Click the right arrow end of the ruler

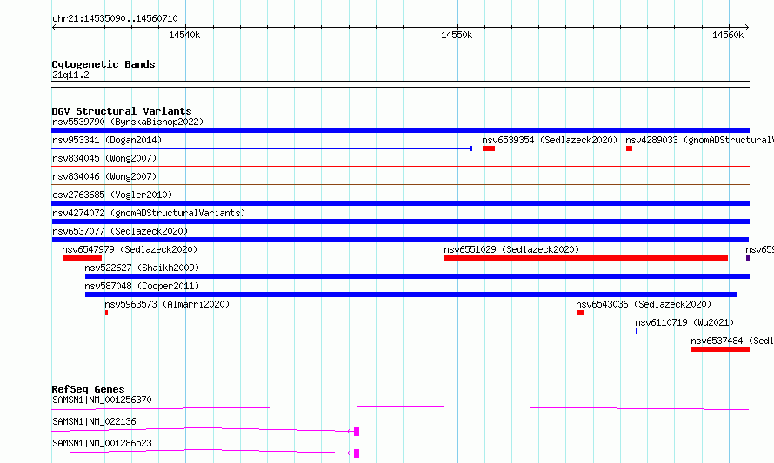coord(747,27)
